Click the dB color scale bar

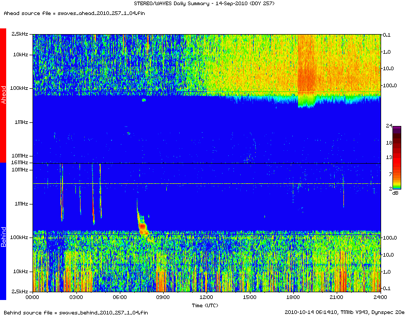397,158
